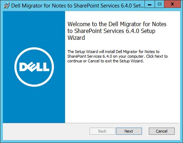This screenshot has height=143, width=183.
Task: Close the setup window with the red X
Action: point(172,4)
